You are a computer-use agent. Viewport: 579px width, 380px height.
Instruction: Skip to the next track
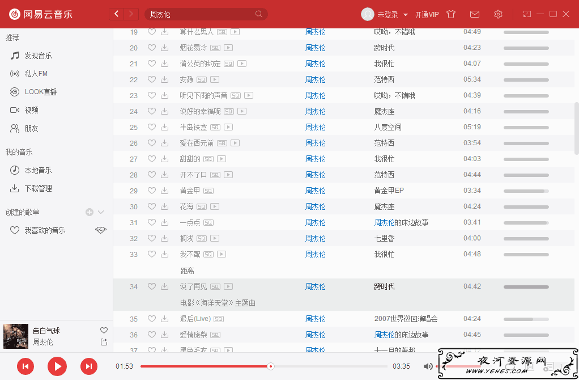(89, 366)
